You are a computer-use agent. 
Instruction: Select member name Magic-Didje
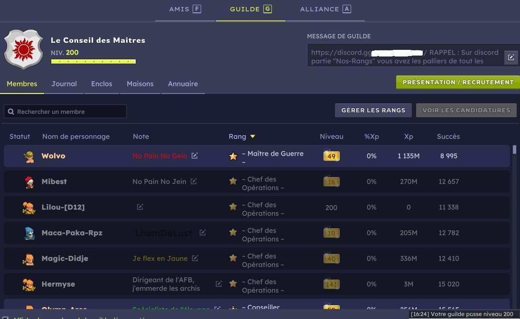[65, 258]
